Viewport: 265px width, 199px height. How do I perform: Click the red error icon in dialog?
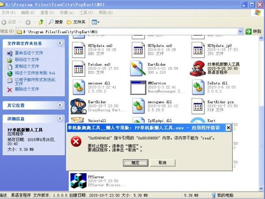76,142
